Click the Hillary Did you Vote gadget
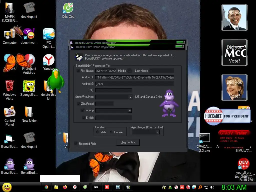Screen dimensions: 256x192 tap(234, 87)
